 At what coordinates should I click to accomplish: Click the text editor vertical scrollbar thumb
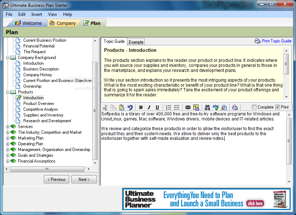289,141
